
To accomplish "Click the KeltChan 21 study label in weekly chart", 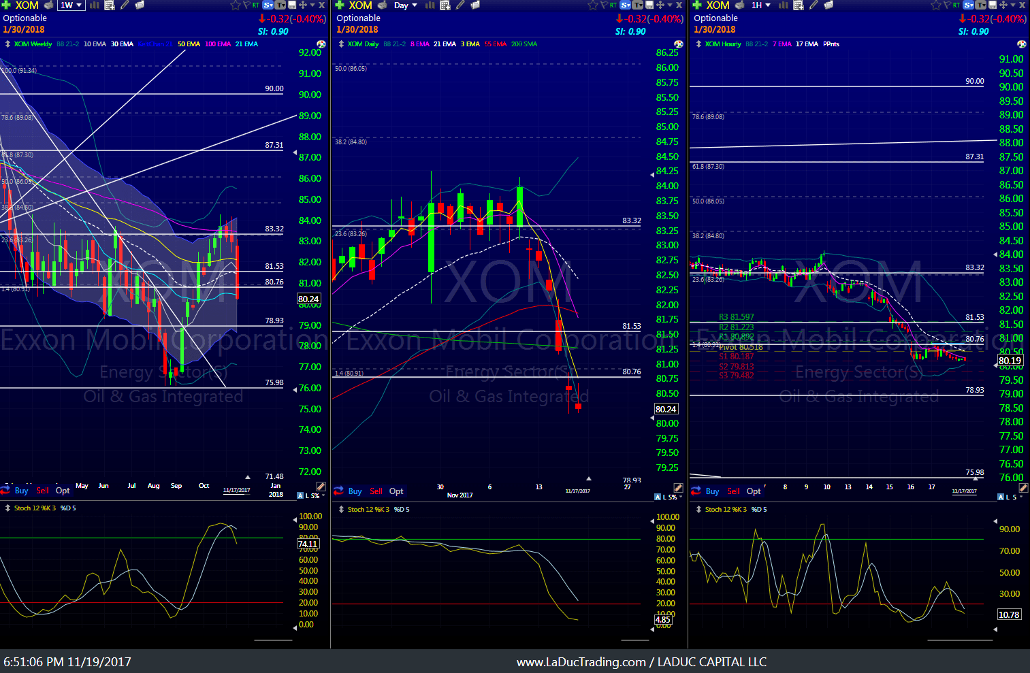I will click(155, 44).
